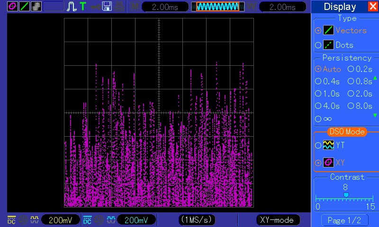
Task: Go to next page via Page 1/2
Action: point(344,220)
